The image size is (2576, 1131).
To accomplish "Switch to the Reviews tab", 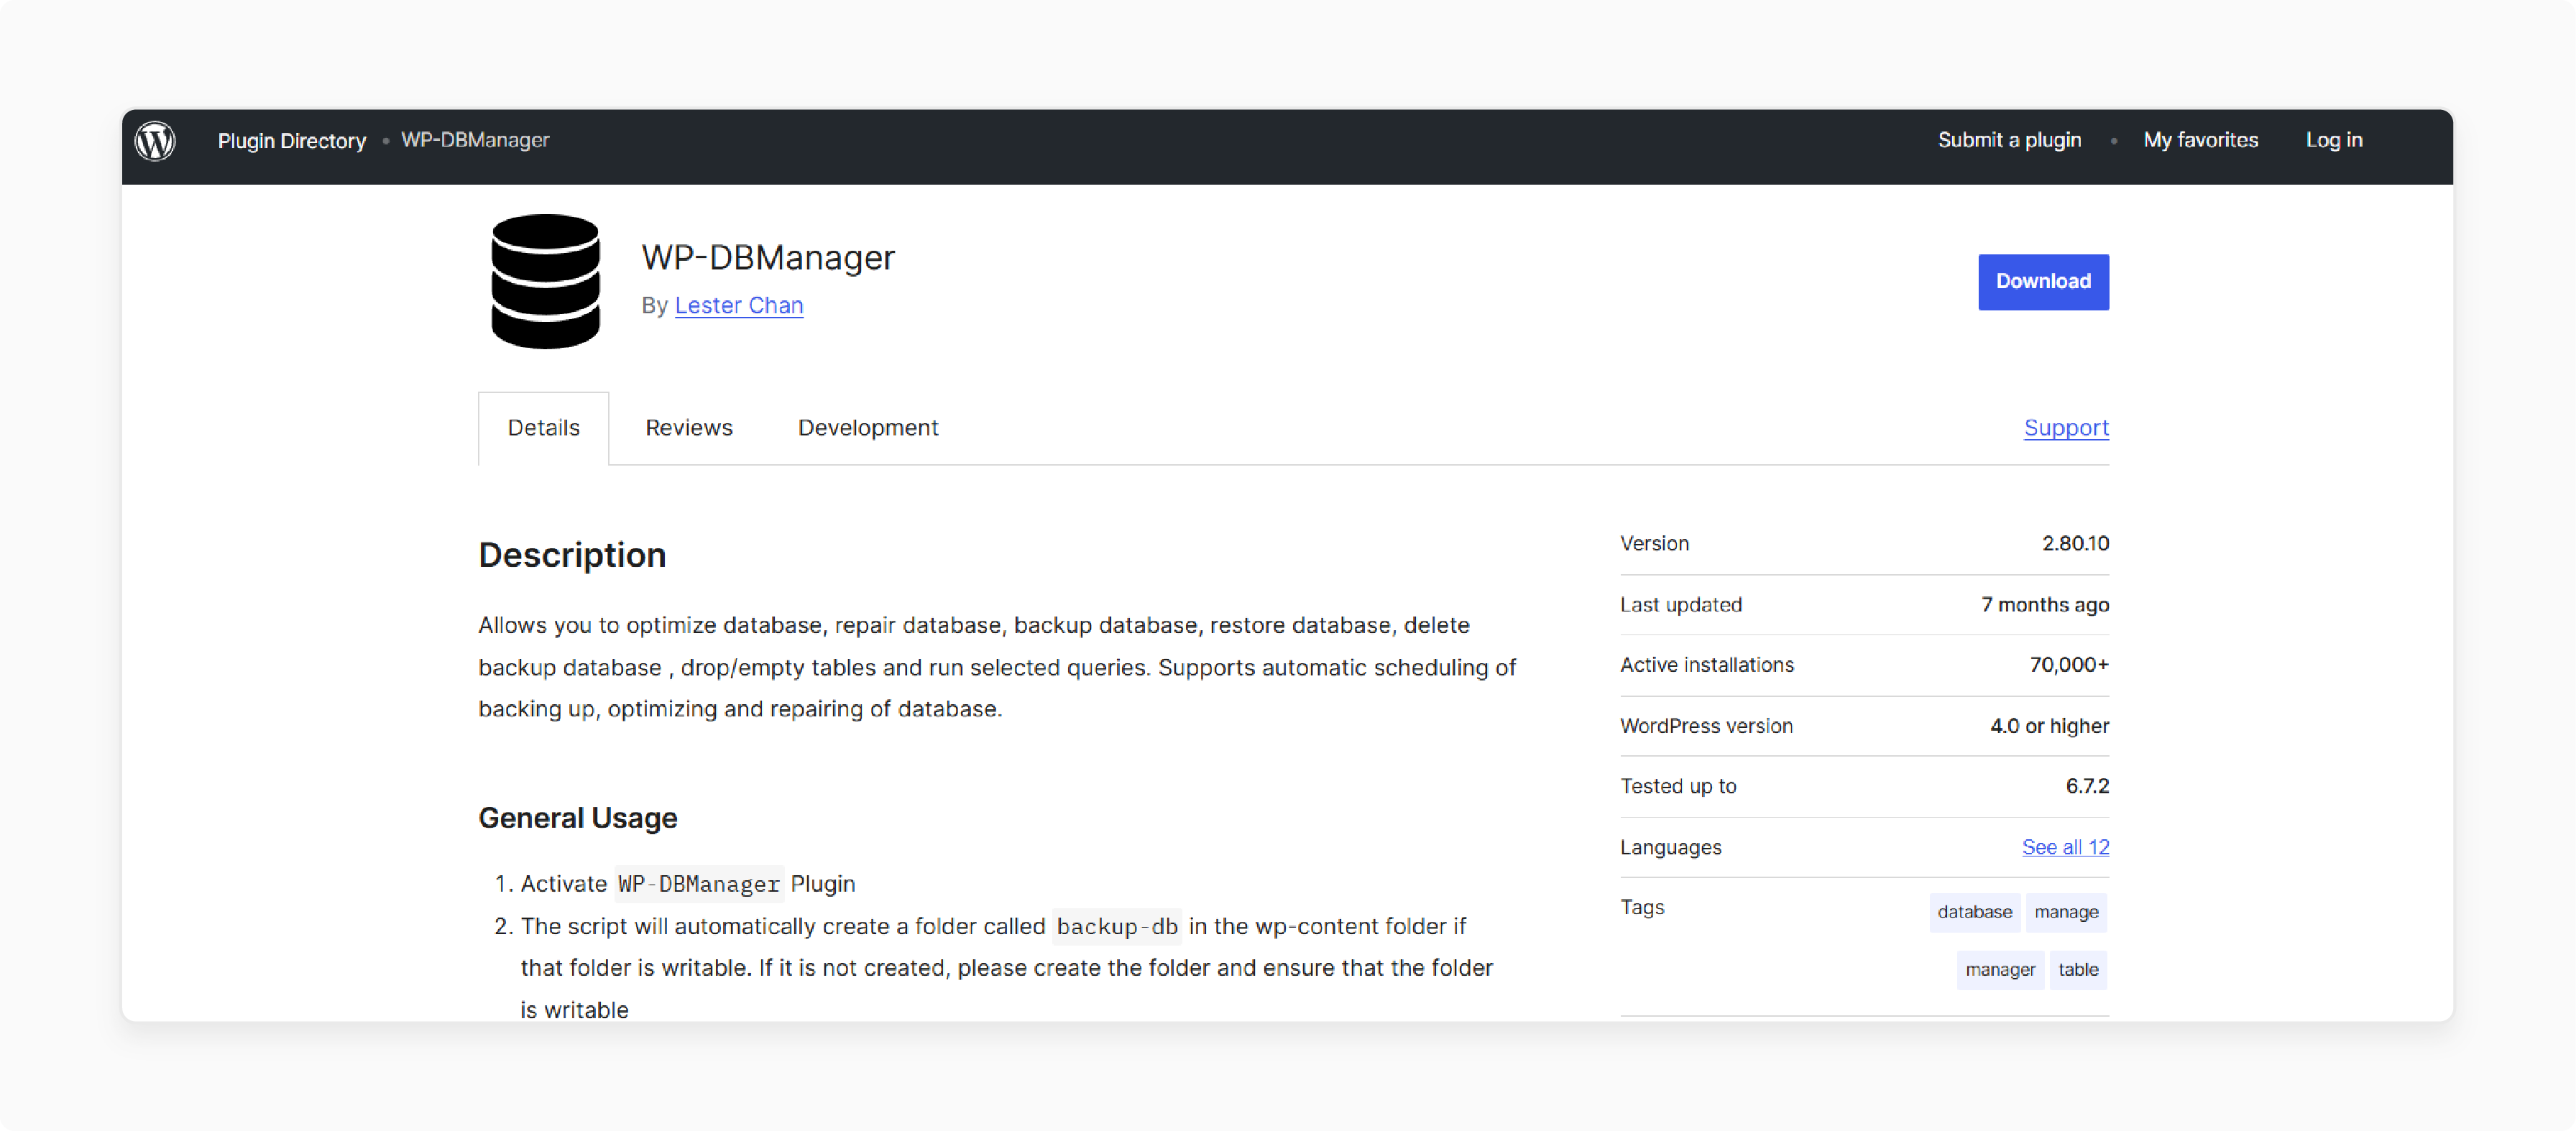I will pos(688,428).
